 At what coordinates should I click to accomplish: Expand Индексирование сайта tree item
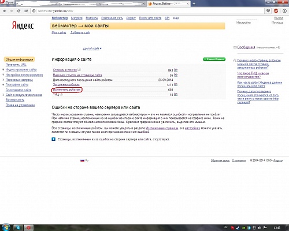(x=3, y=70)
